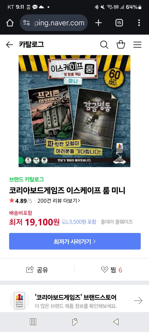Expand the product image to fullscreen
This screenshot has height=332, width=149.
click(119, 155)
